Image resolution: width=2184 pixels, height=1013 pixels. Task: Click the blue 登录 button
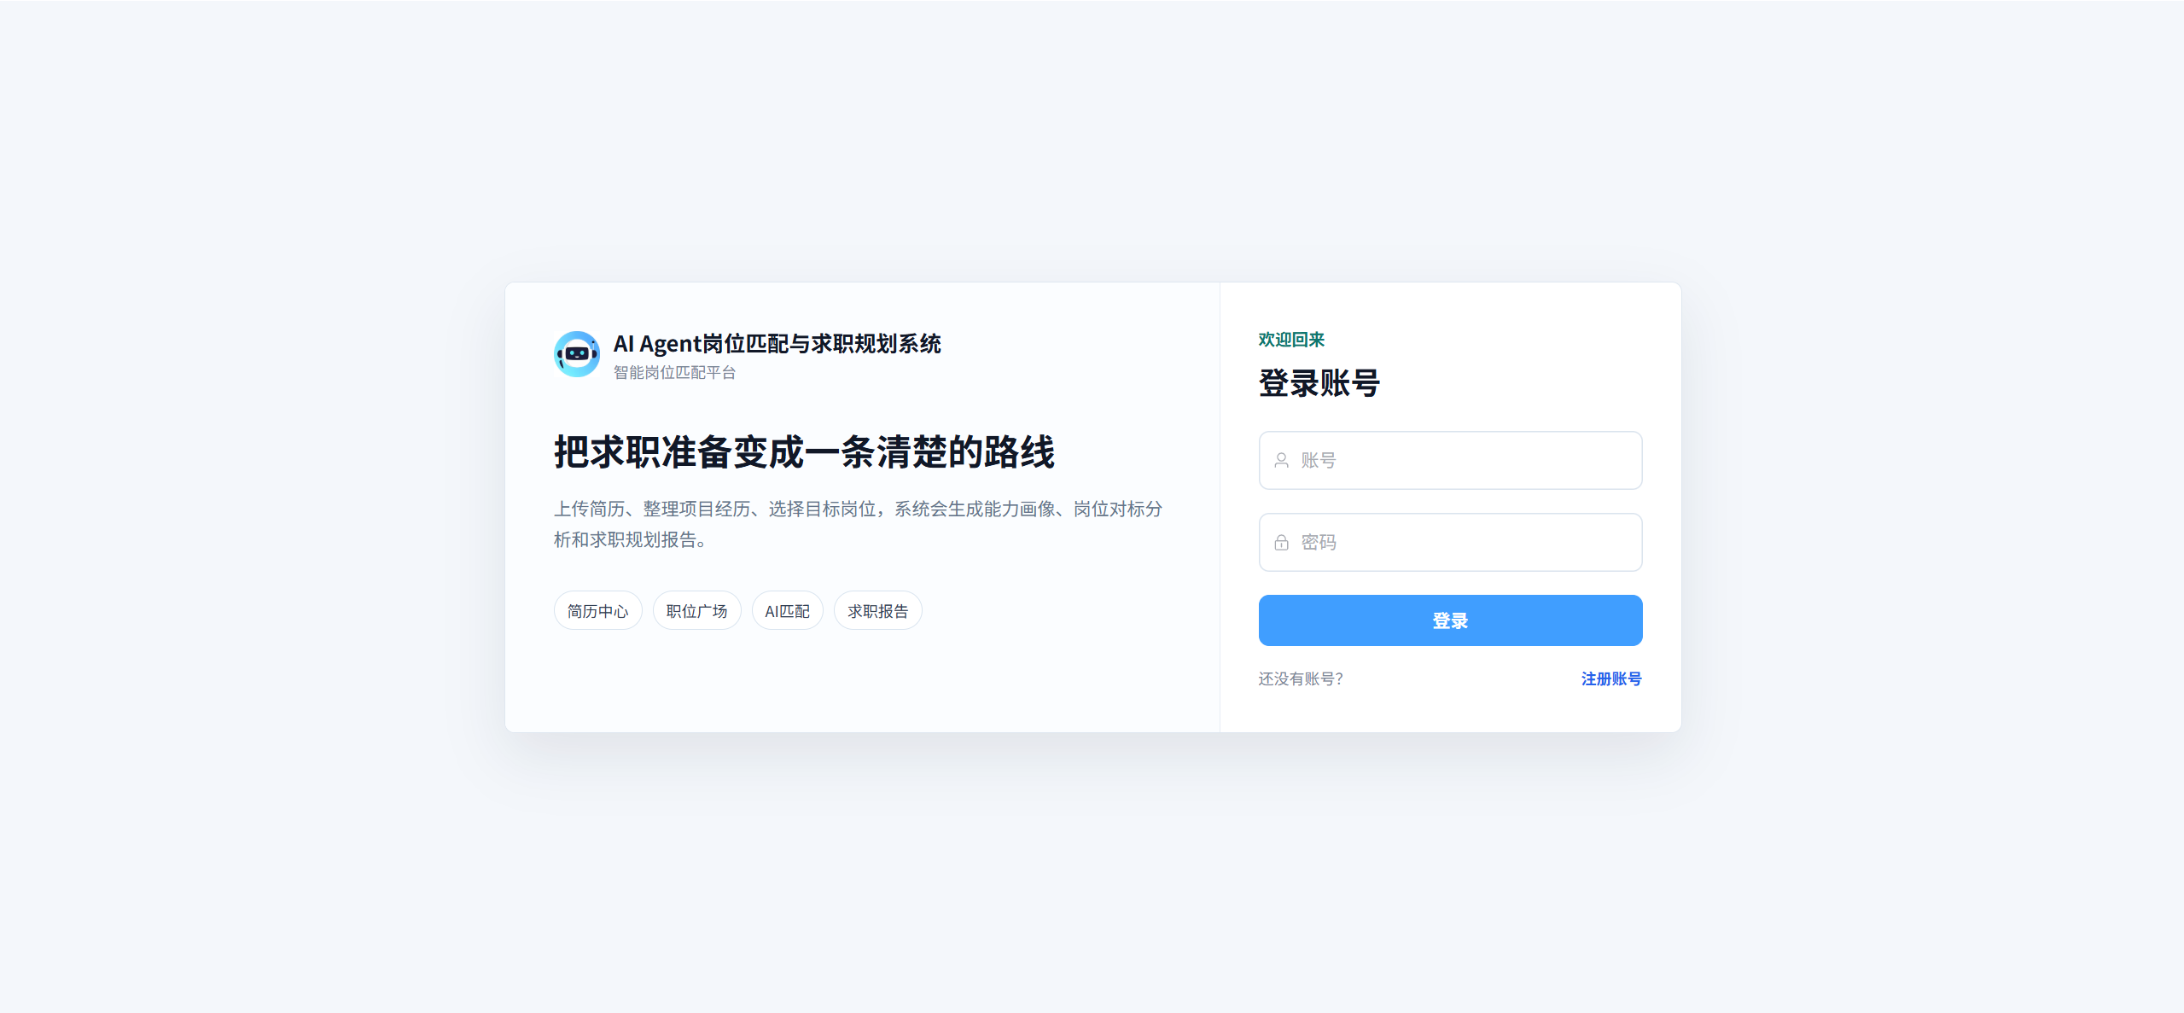pos(1450,620)
